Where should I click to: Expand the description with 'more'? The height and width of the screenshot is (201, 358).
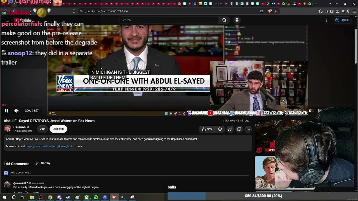pos(79,147)
